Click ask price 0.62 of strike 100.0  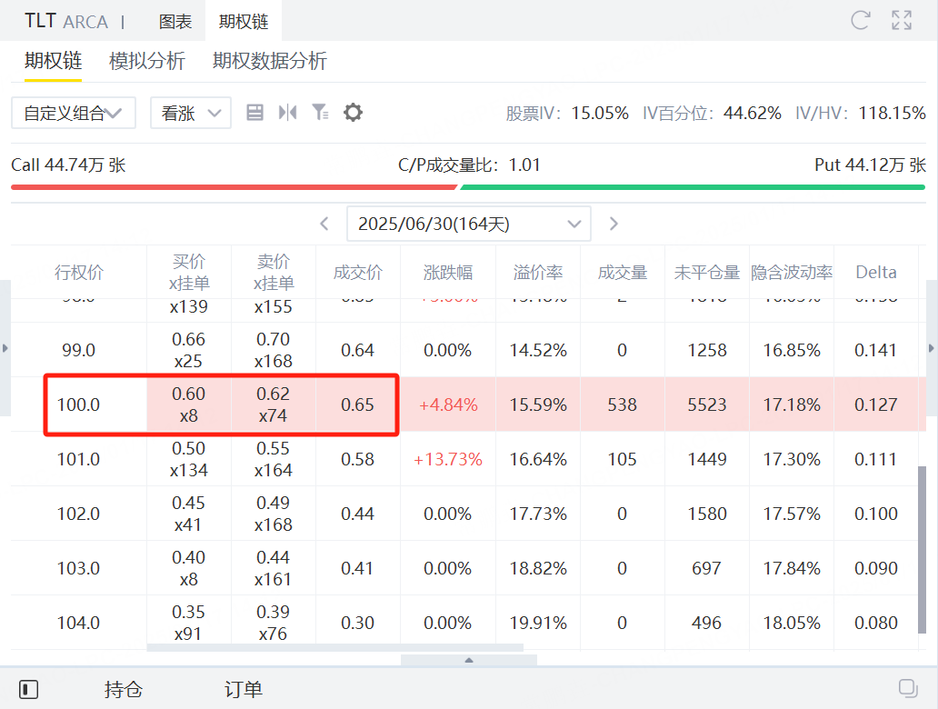pos(274,394)
